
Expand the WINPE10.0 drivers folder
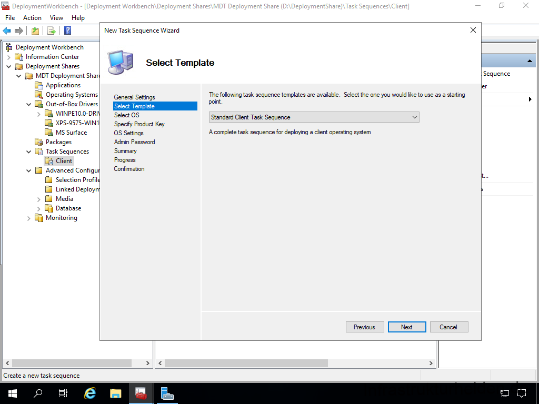pyautogui.click(x=39, y=114)
